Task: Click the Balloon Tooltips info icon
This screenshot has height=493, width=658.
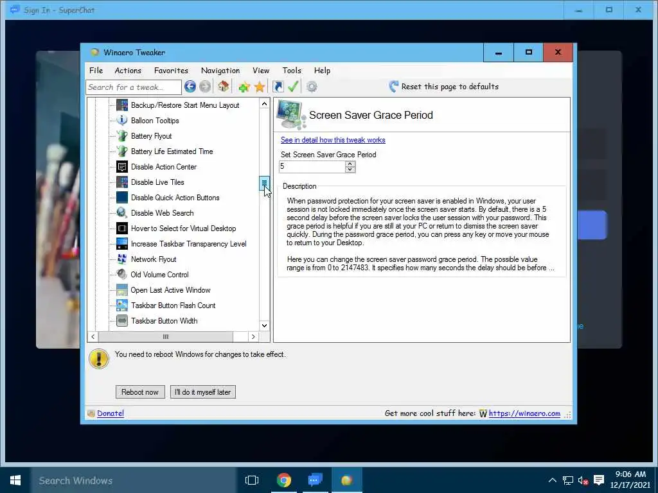Action: coord(121,120)
